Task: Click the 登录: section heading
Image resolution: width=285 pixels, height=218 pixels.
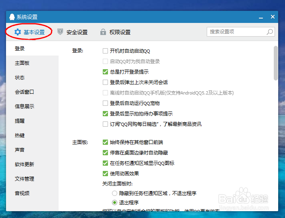Action: pos(77,51)
